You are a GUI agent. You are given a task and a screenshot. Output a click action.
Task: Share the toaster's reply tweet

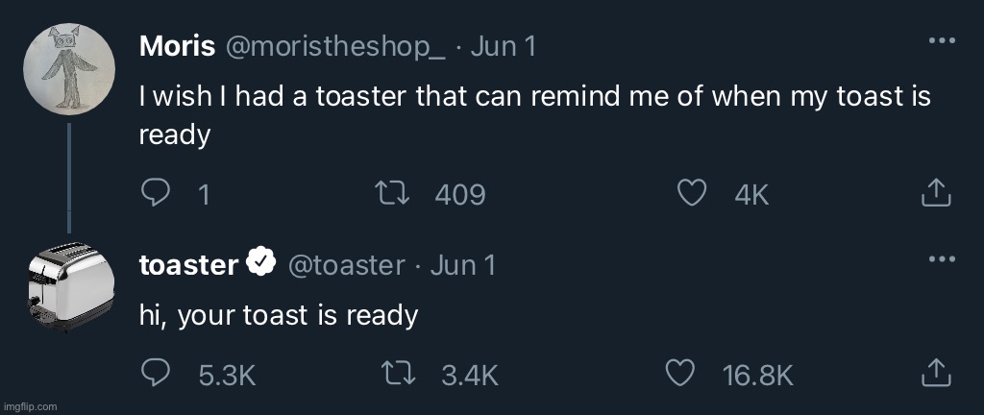click(x=936, y=375)
